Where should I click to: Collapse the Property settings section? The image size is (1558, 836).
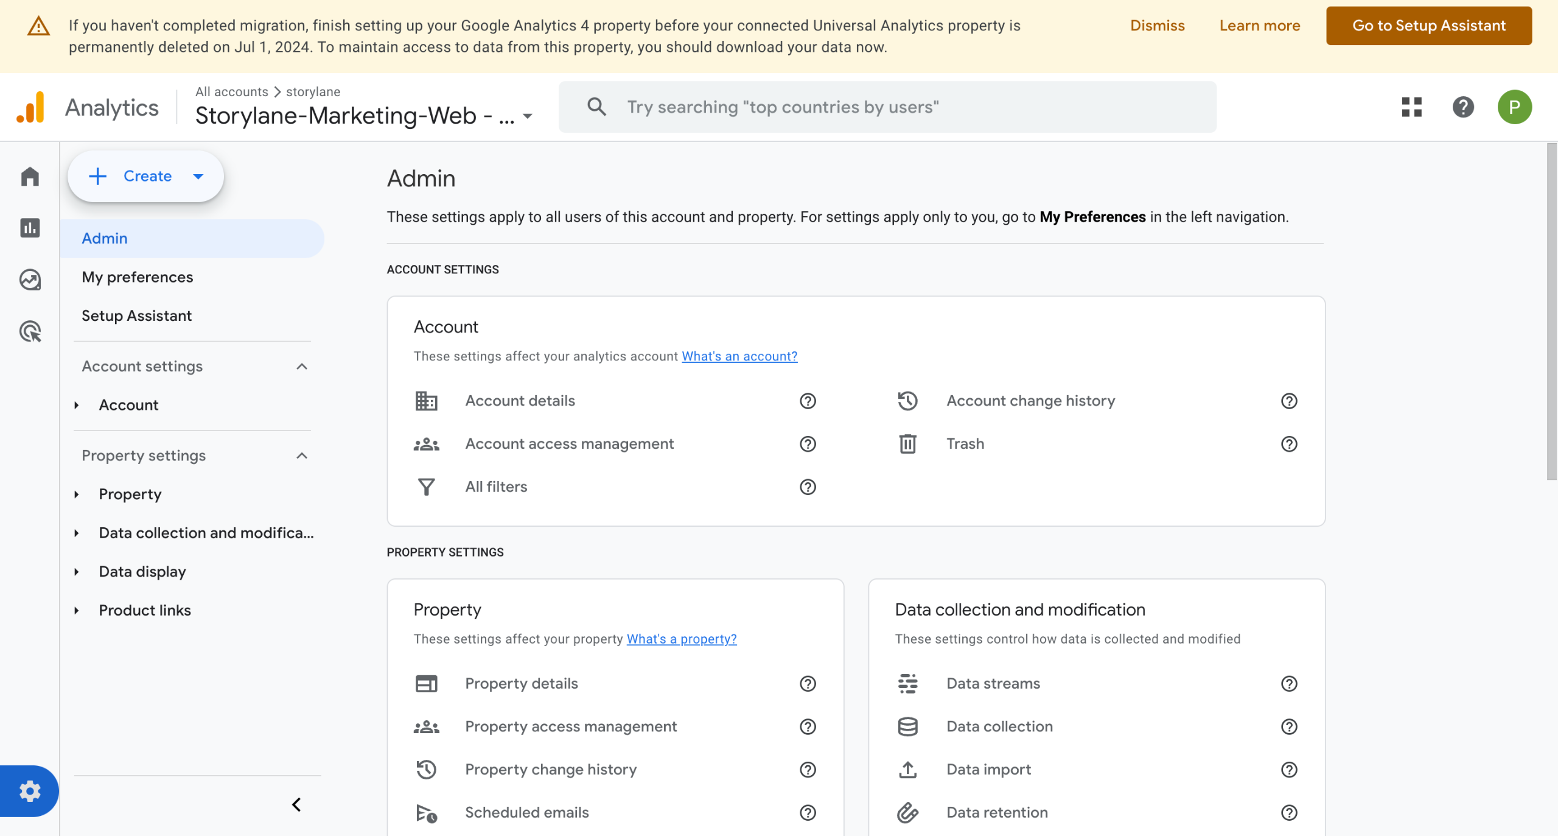click(x=301, y=456)
